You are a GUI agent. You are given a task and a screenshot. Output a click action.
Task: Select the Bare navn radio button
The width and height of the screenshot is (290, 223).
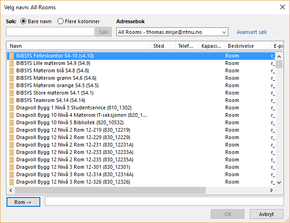pos(23,21)
